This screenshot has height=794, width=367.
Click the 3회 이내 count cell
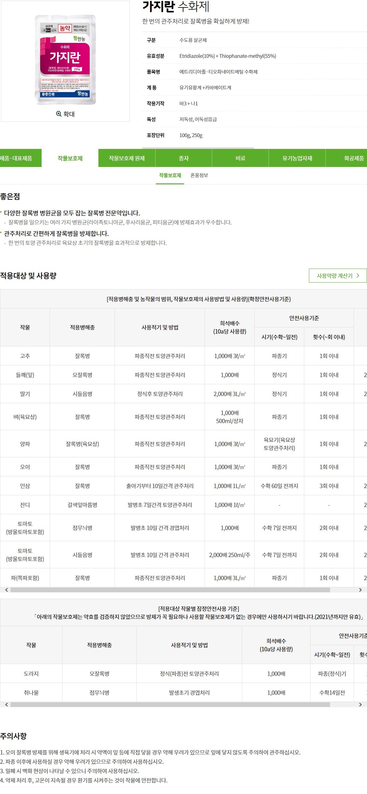coord(329,486)
